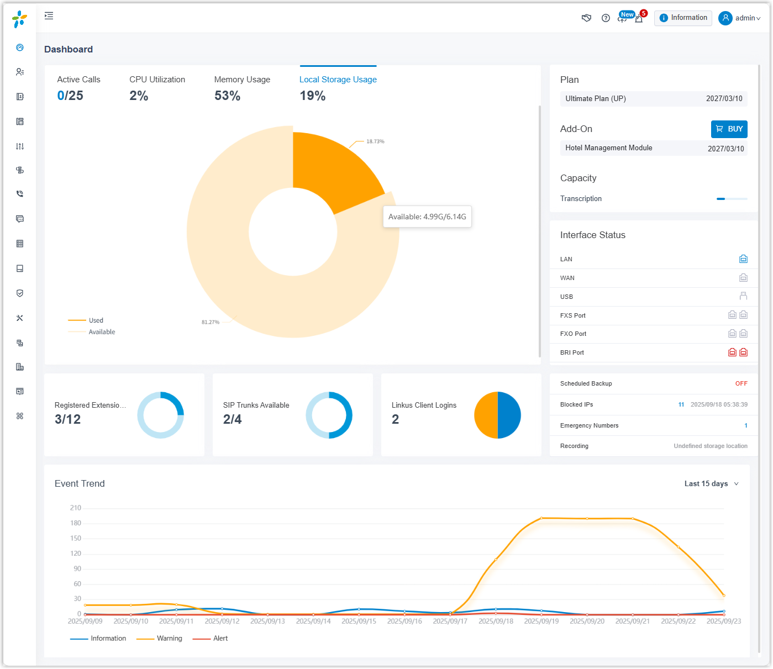Screen dimensions: 773x669
Task: Collapse the sidebar with the menu fold icon
Action: [49, 16]
